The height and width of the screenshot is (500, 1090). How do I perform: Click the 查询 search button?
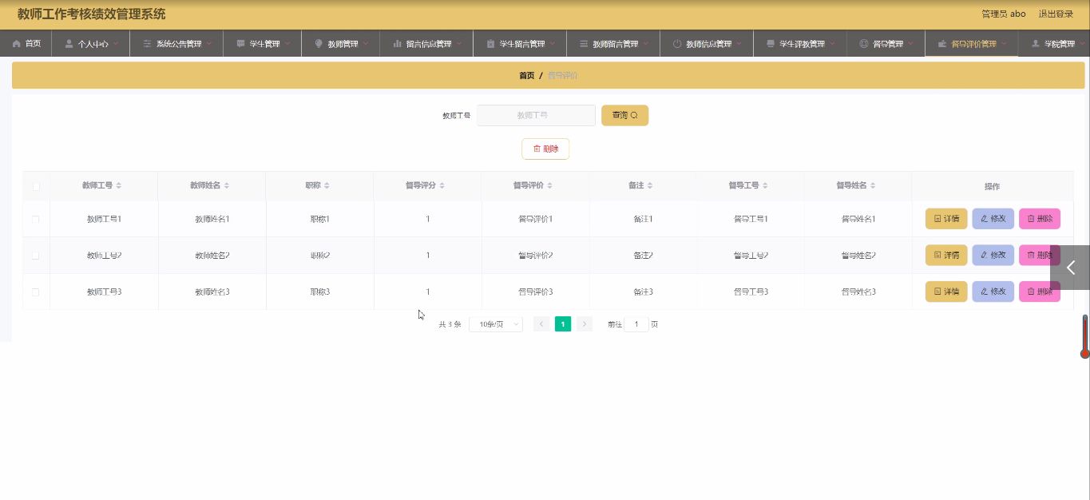click(625, 115)
